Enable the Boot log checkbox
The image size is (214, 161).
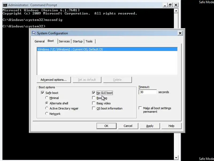[x=94, y=98]
